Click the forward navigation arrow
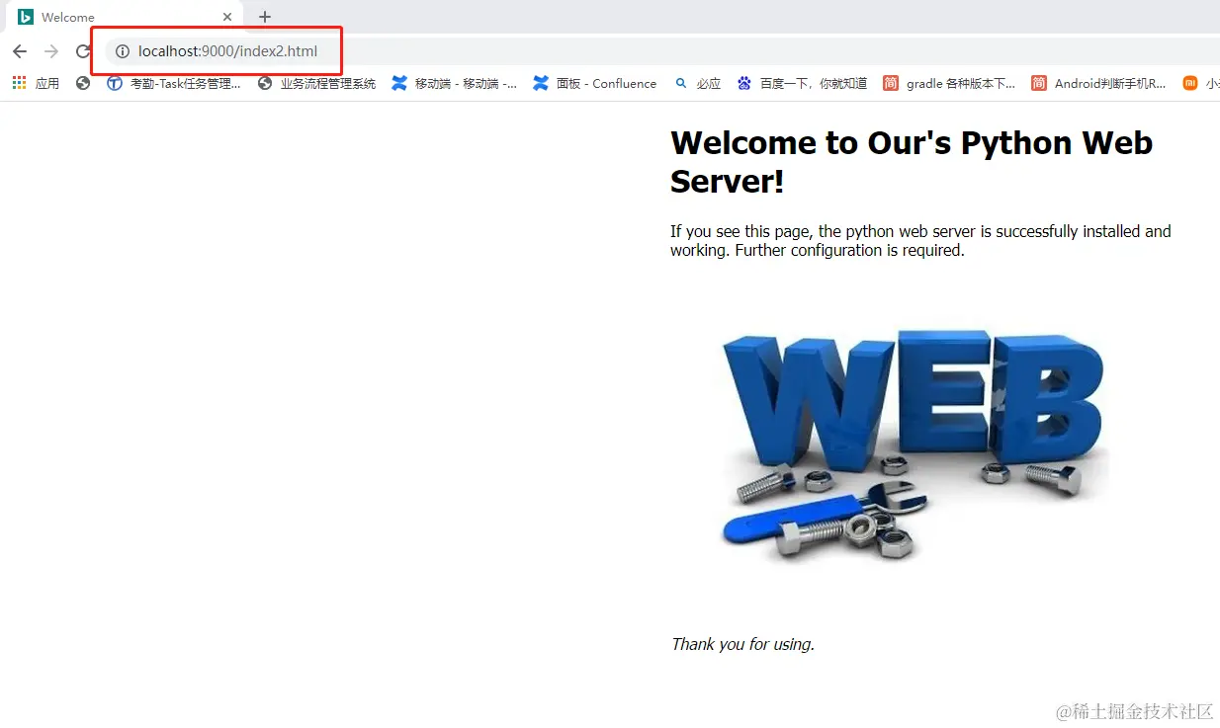 (x=51, y=51)
